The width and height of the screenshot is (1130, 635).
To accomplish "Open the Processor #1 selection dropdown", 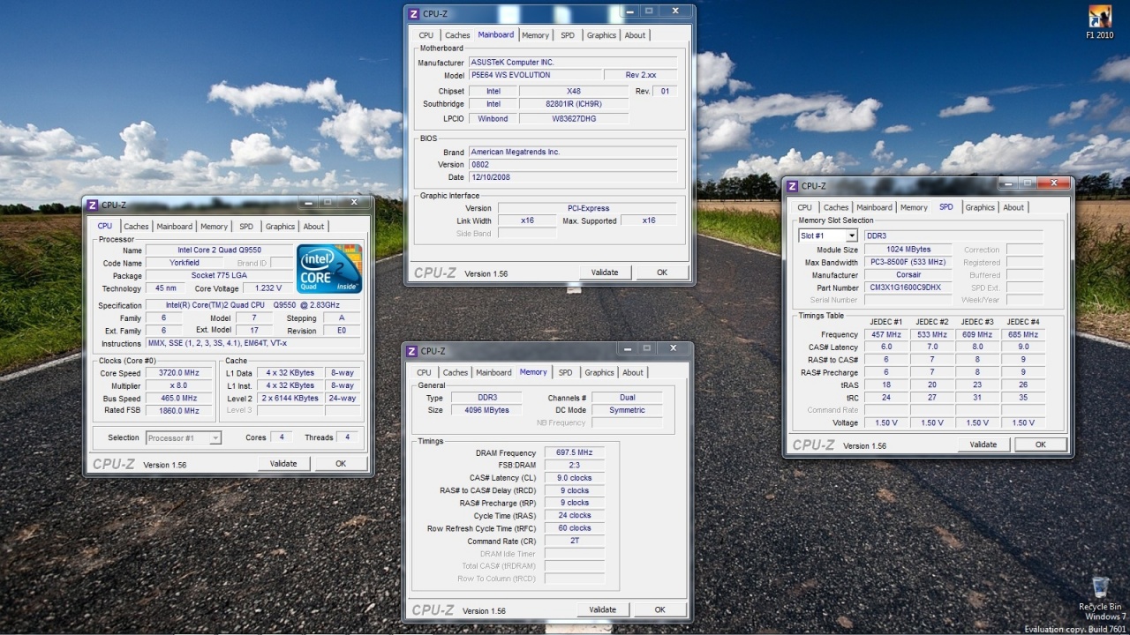I will (x=184, y=437).
